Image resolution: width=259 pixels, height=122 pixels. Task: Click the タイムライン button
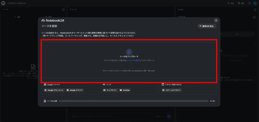click(x=236, y=60)
